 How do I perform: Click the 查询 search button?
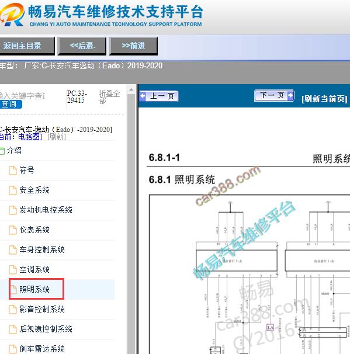click(x=11, y=105)
